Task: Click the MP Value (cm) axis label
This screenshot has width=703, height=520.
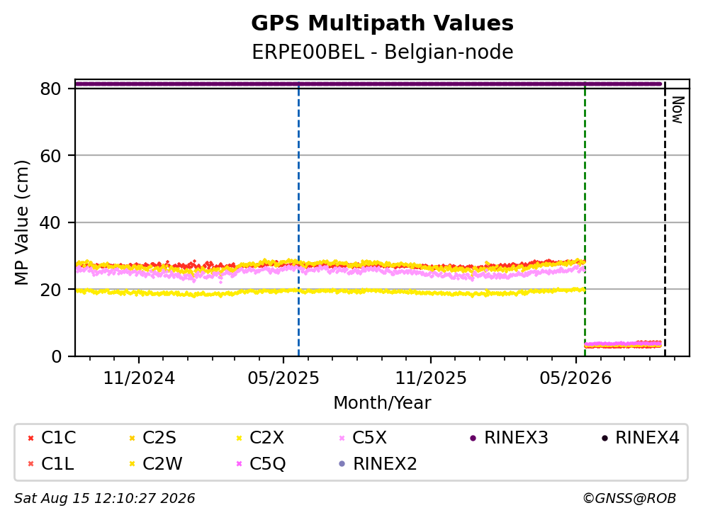Action: (x=21, y=222)
